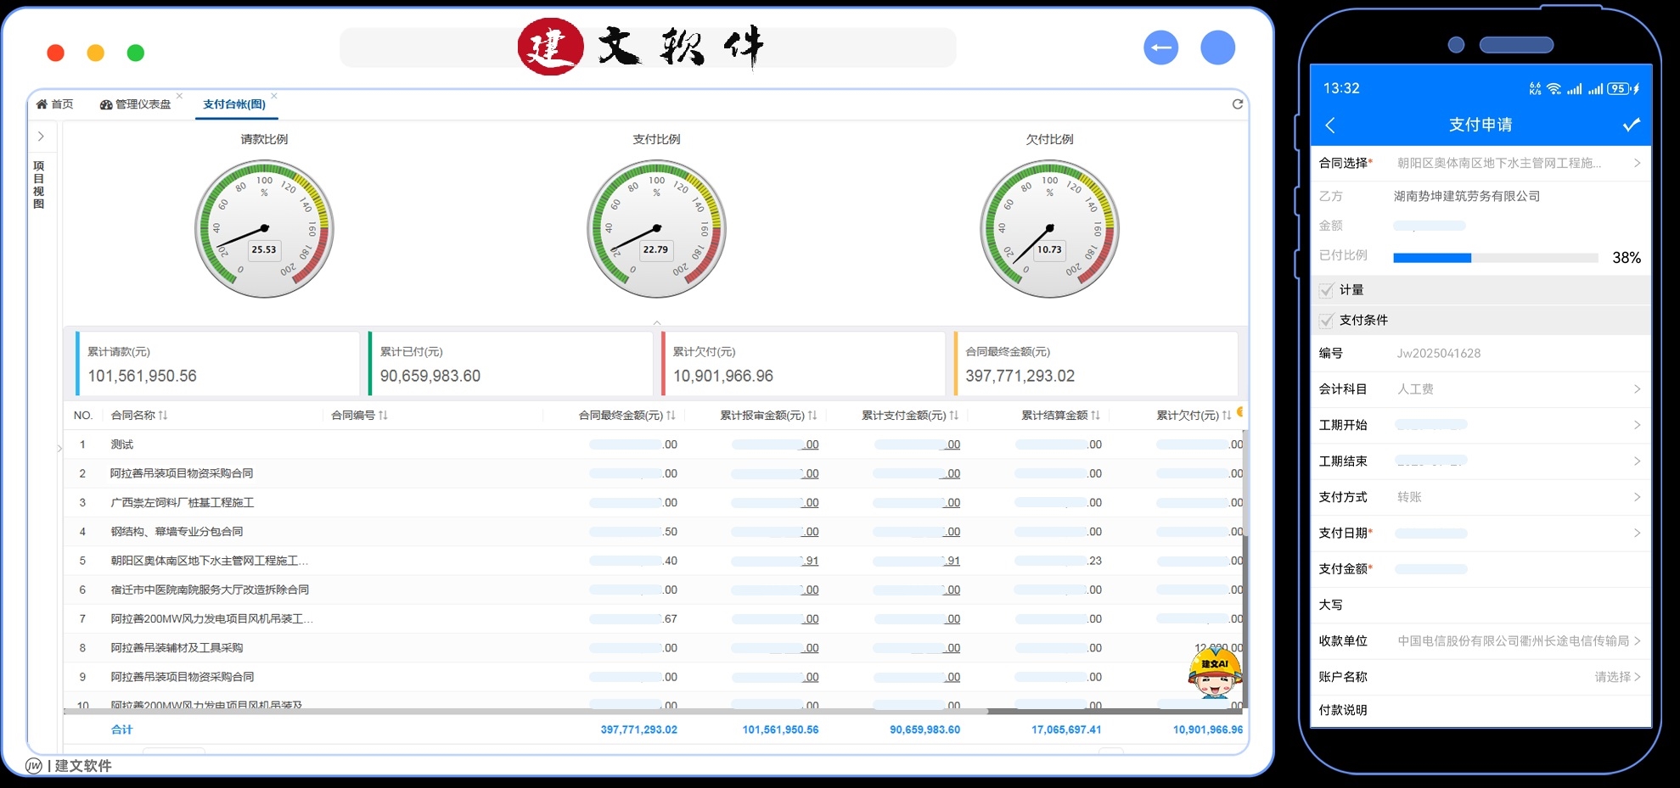
Task: Click the blue profile circle in browser toolbar
Action: pyautogui.click(x=1218, y=48)
